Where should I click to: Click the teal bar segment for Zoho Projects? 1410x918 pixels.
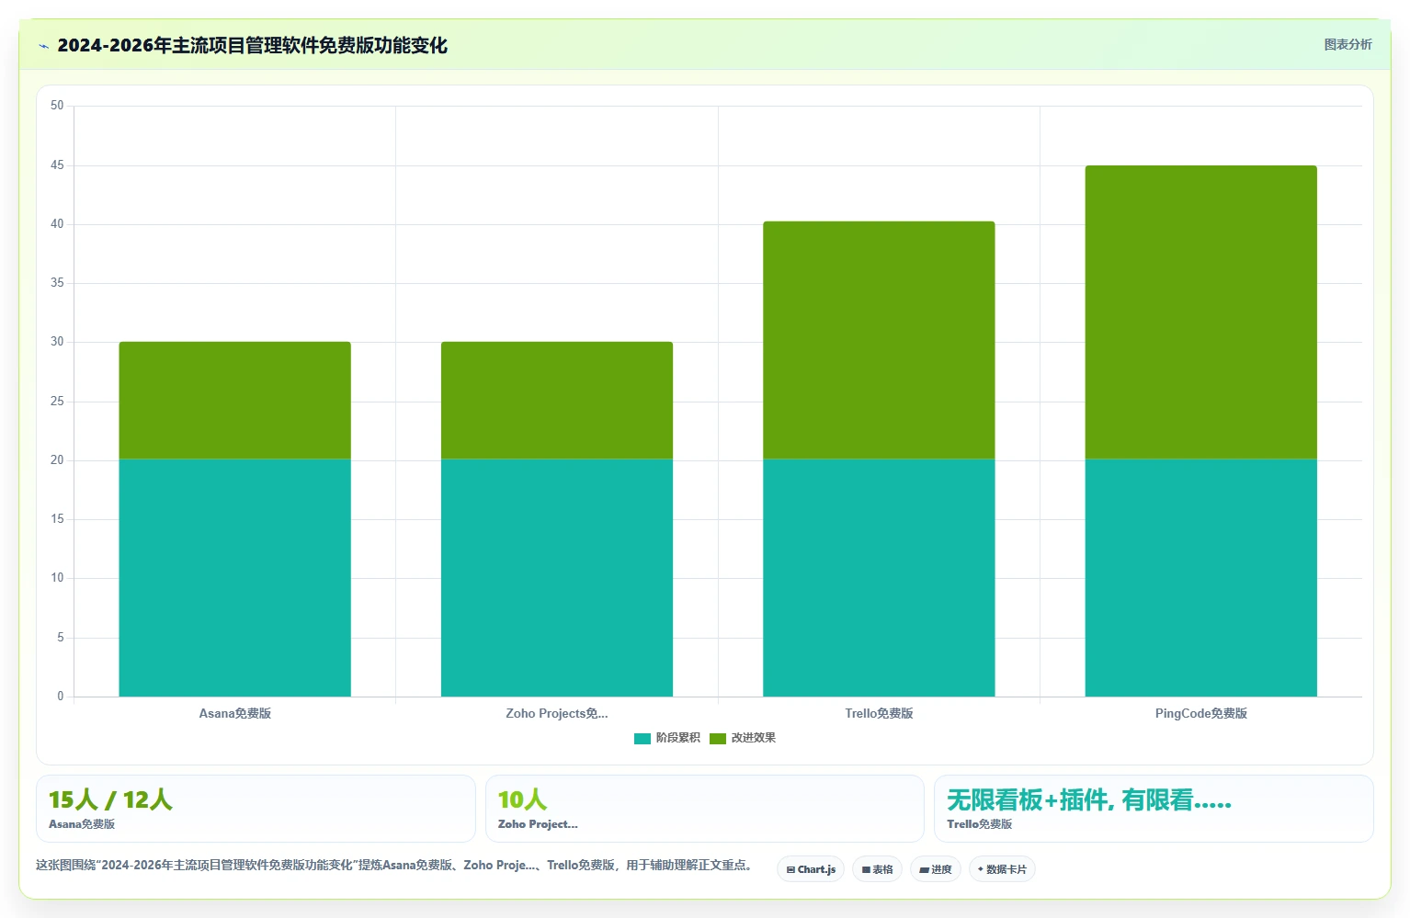pyautogui.click(x=557, y=578)
